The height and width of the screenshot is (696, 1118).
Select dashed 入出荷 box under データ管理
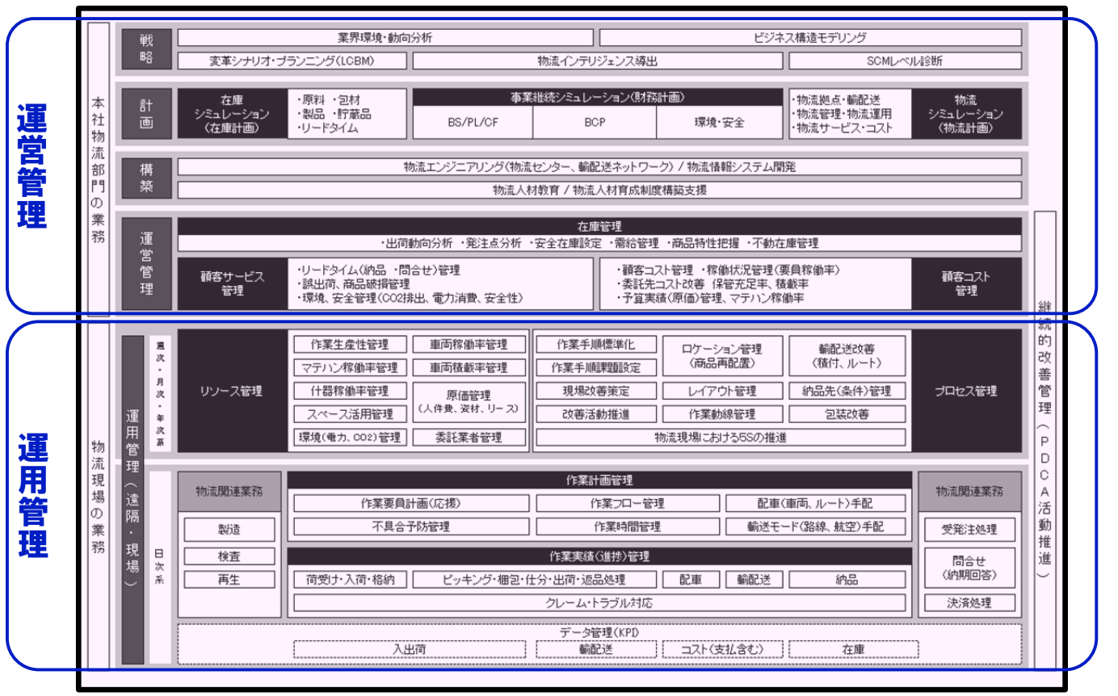pyautogui.click(x=410, y=649)
